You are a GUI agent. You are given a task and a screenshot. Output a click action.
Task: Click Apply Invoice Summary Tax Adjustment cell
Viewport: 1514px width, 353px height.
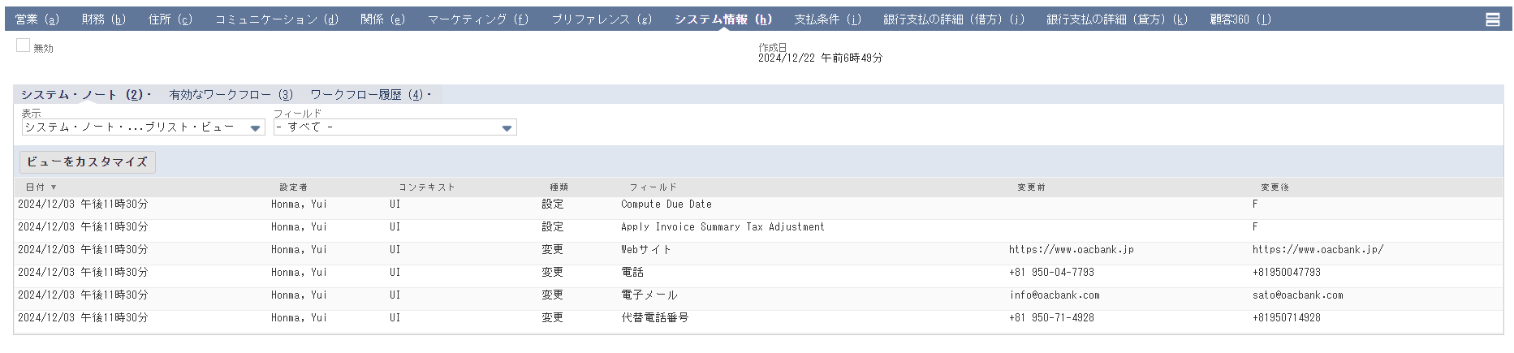pos(722,227)
